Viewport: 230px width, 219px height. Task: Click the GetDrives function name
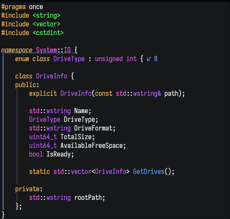tap(148, 171)
